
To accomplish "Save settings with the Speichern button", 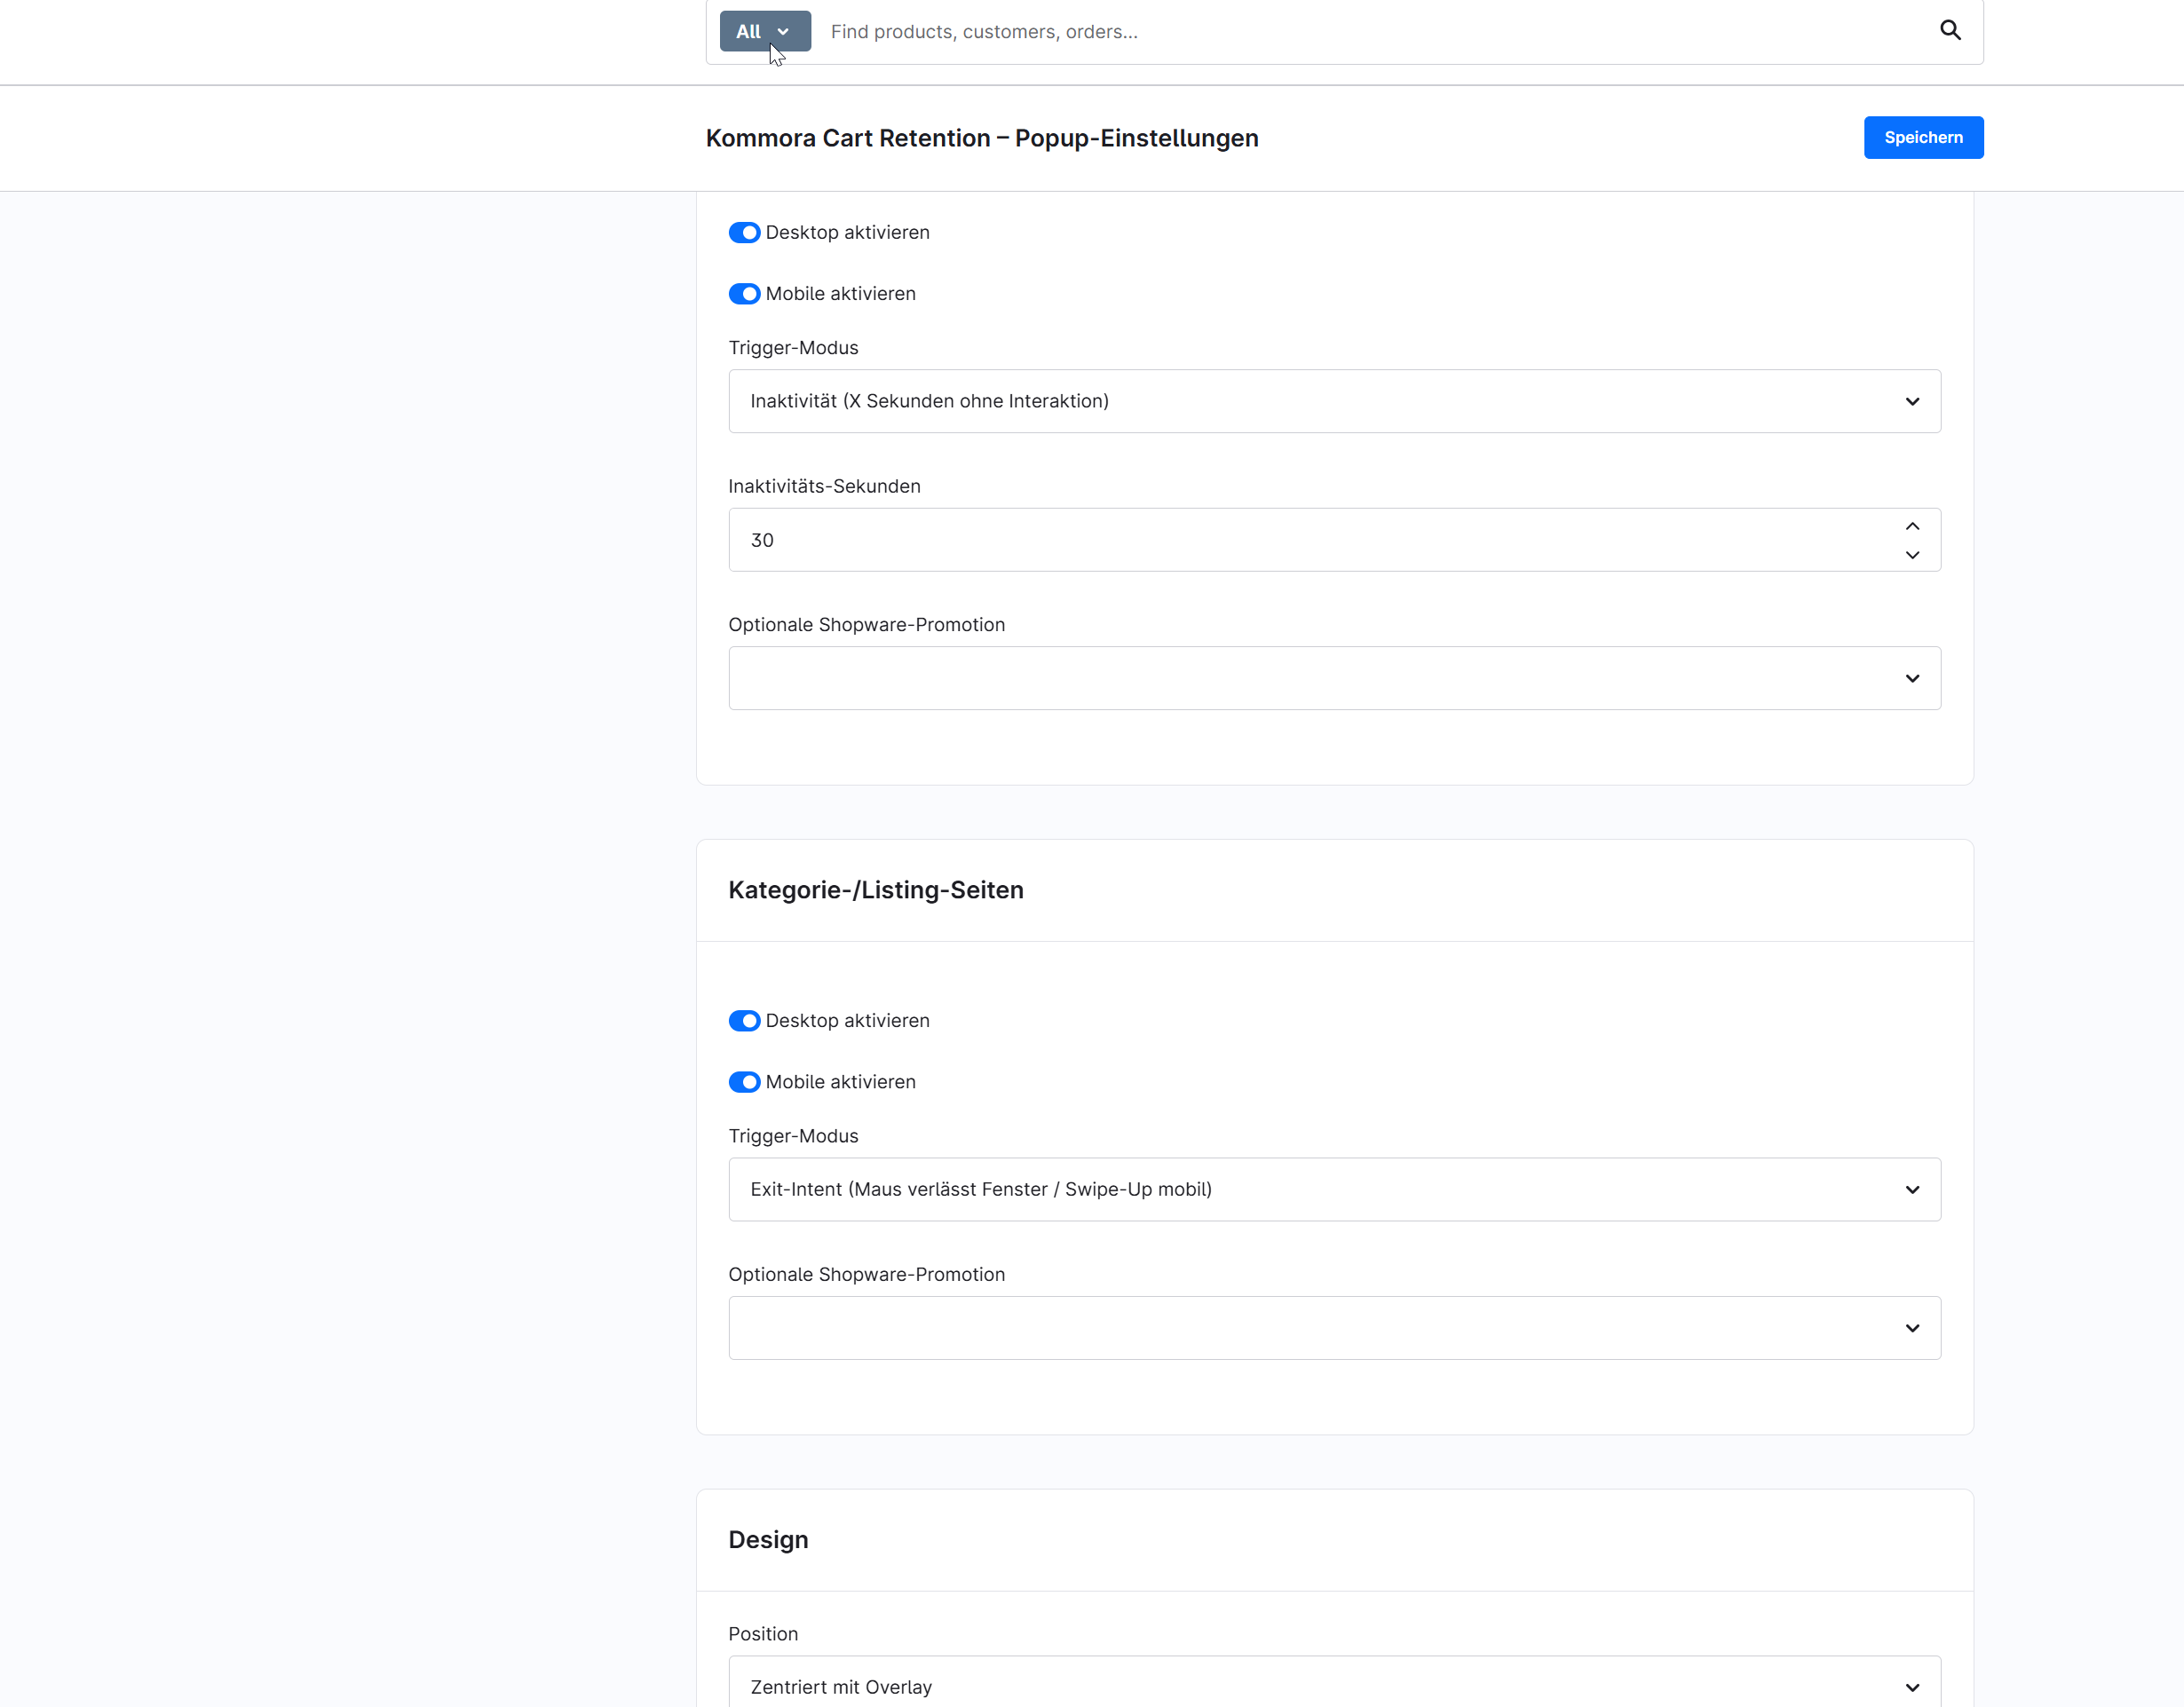I will (x=1923, y=137).
